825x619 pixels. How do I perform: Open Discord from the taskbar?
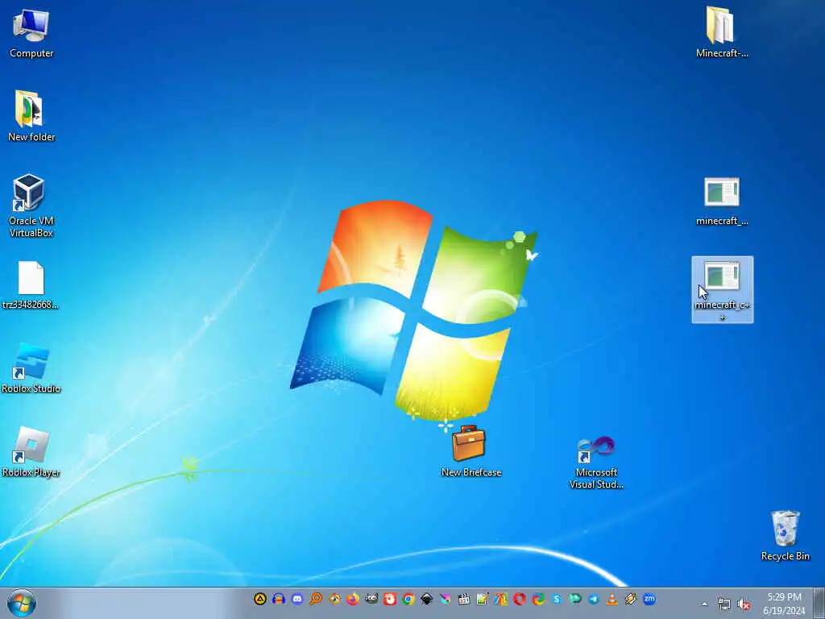(x=297, y=599)
